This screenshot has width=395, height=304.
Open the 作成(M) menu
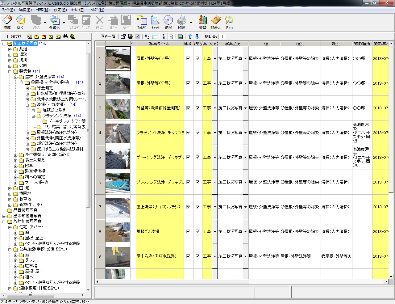(43, 10)
